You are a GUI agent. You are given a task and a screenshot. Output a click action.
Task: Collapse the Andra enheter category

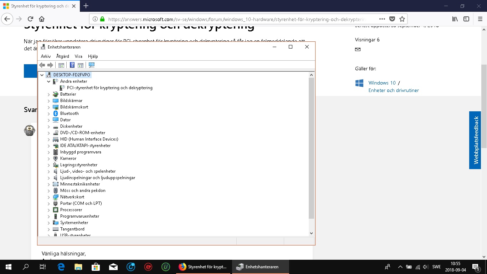(49, 81)
